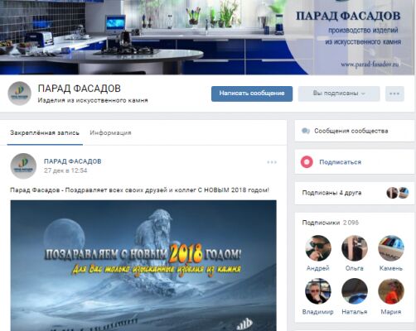Open the ПАРАД ФАСАДОВ post author link

pos(73,161)
